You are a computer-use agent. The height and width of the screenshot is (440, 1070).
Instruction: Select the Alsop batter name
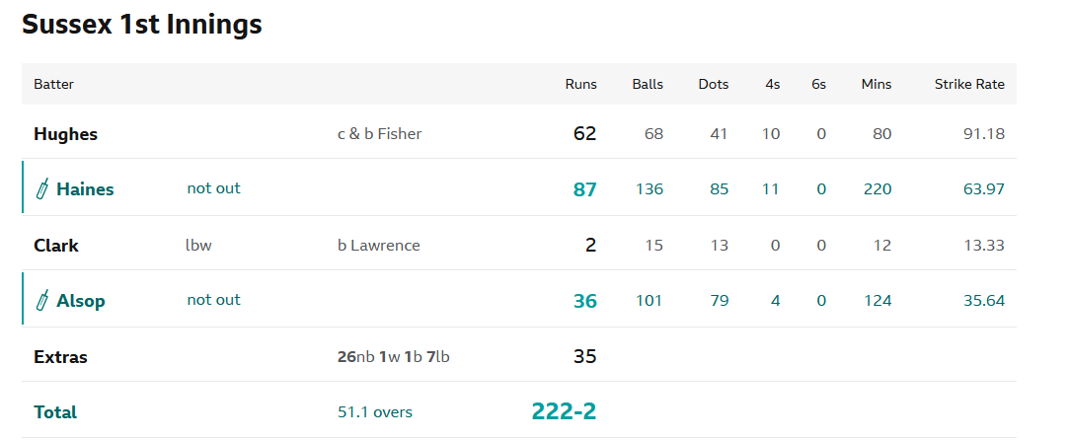tap(81, 301)
